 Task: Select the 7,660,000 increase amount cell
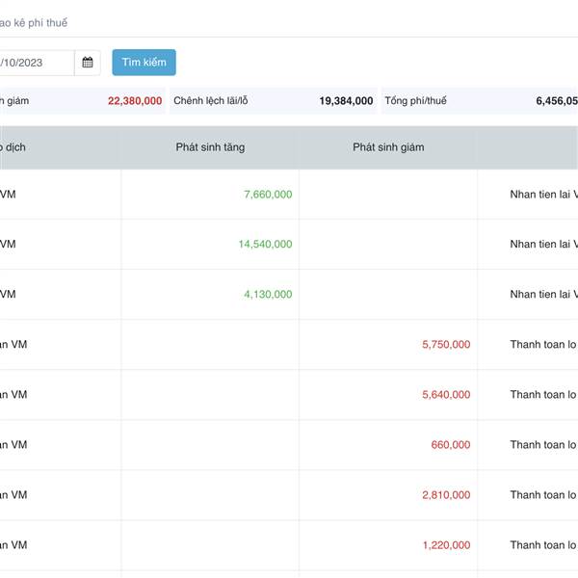click(268, 195)
